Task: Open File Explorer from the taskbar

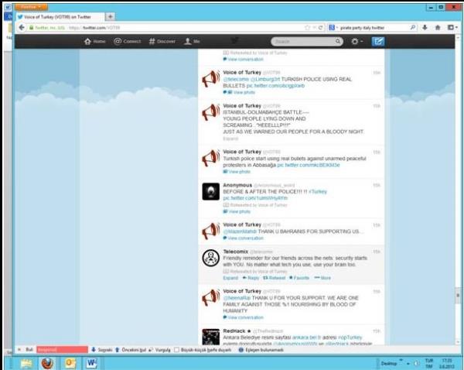Action: tap(26, 363)
